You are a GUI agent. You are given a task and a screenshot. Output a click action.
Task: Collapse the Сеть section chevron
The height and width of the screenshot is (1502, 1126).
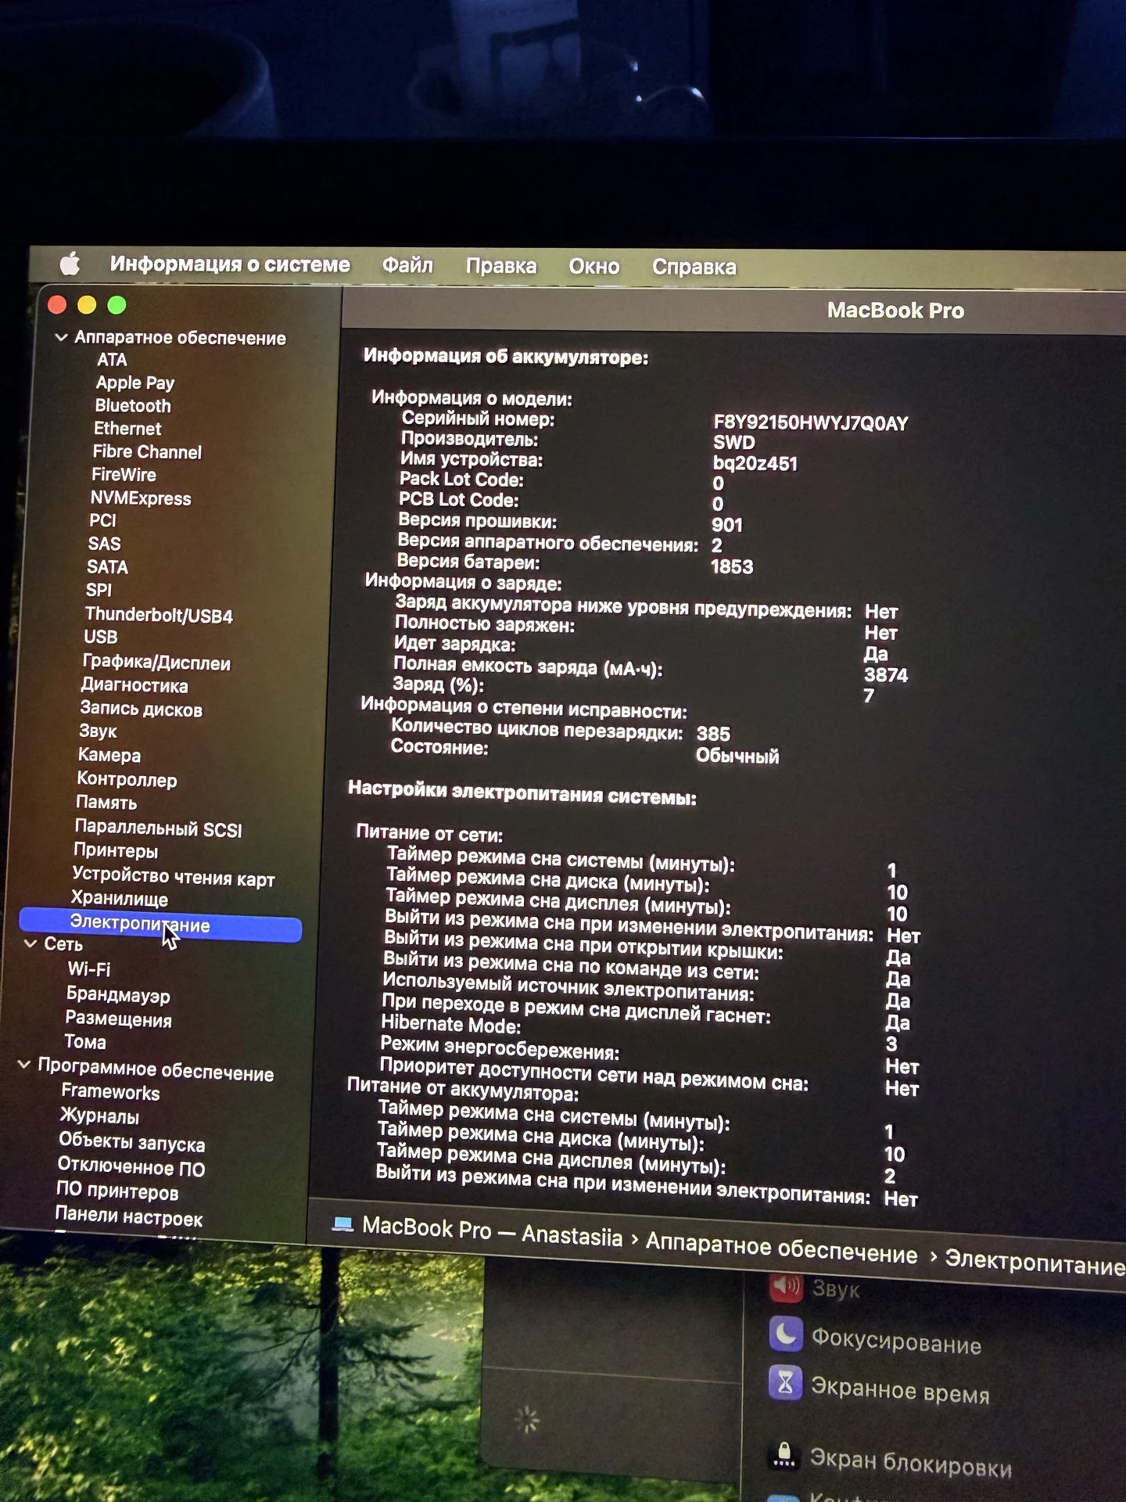(30, 943)
